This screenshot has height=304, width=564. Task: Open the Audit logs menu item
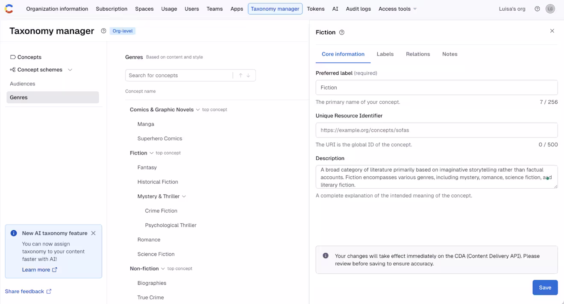(358, 9)
